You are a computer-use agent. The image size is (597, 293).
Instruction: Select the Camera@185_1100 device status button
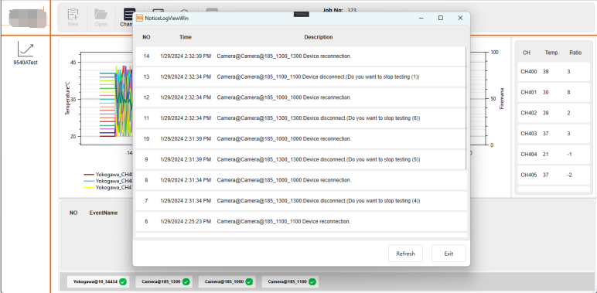(290, 282)
